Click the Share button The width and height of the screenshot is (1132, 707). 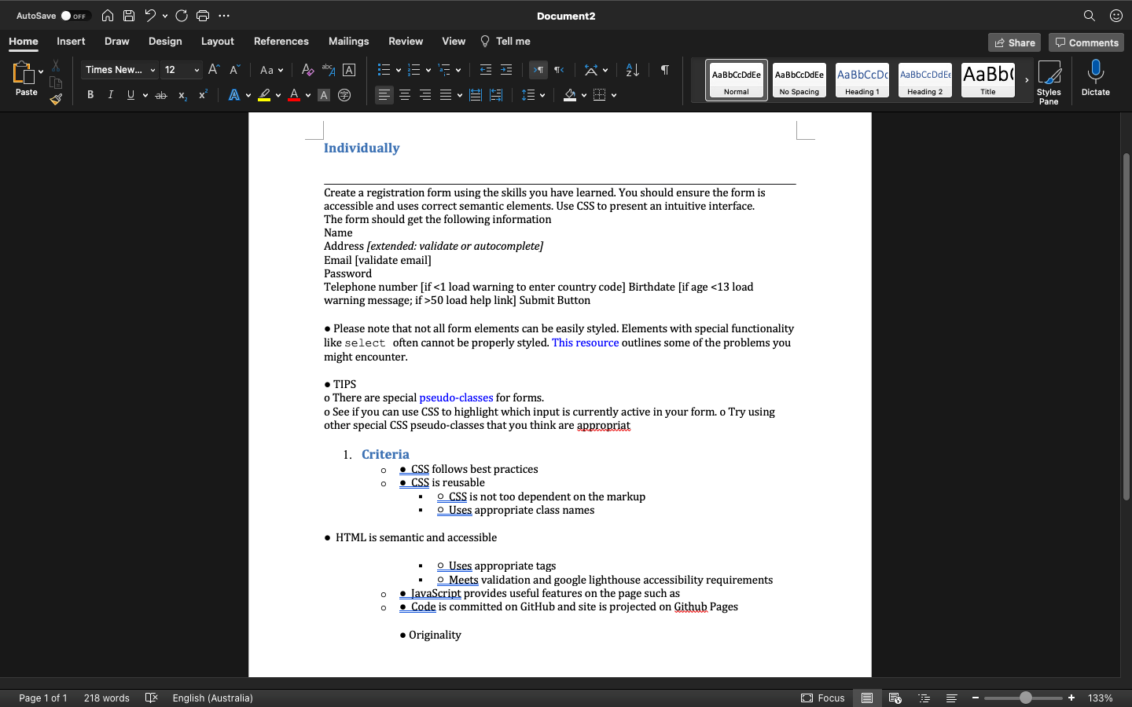[1014, 42]
